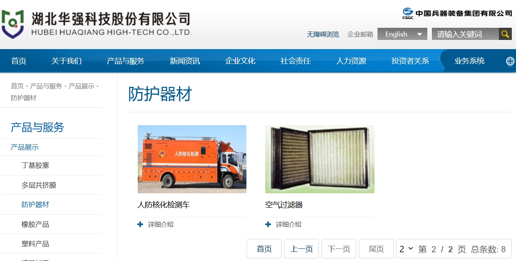Select 业务系统 tab in navigation
This screenshot has width=516, height=261.
point(469,61)
